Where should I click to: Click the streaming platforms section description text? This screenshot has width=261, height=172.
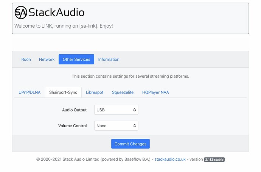(130, 76)
